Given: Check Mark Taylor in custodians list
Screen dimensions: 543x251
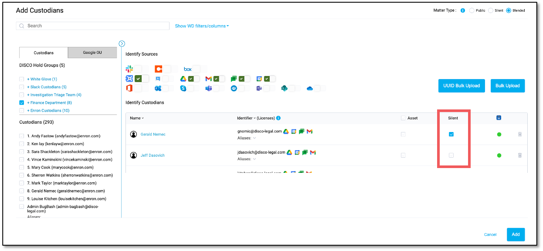Looking at the screenshot, I should (x=22, y=183).
